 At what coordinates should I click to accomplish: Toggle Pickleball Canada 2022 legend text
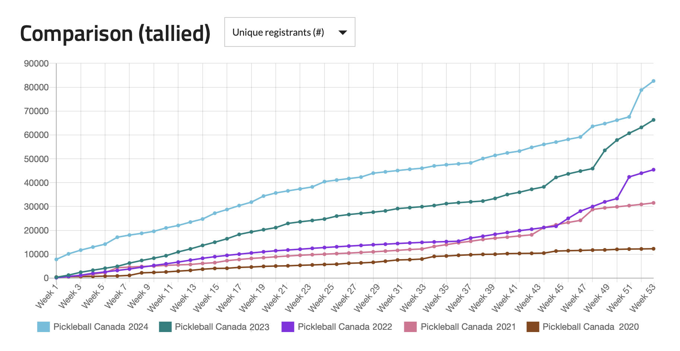pyautogui.click(x=345, y=327)
